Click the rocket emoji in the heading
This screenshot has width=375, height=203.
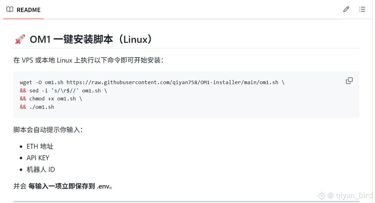20,40
